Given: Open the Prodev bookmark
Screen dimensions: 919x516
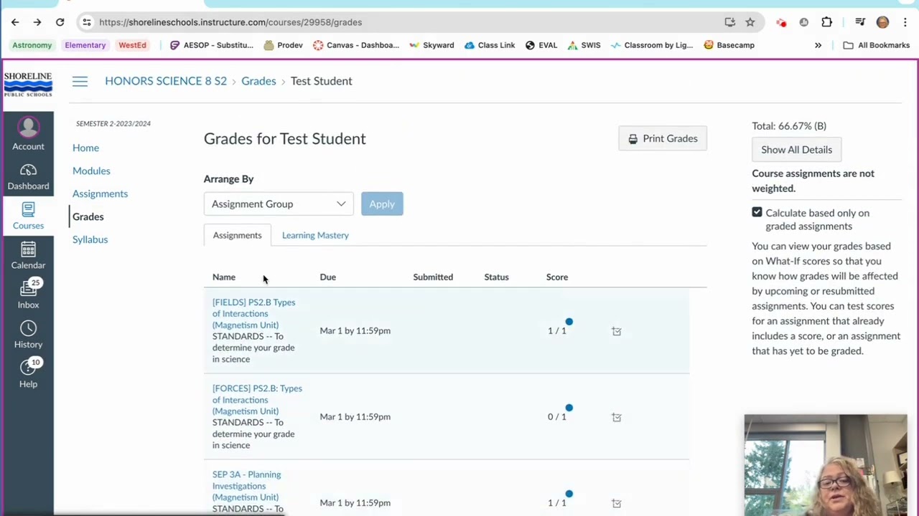Looking at the screenshot, I should (x=283, y=45).
